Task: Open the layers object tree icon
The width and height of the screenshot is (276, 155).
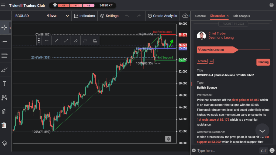Action: point(5,143)
